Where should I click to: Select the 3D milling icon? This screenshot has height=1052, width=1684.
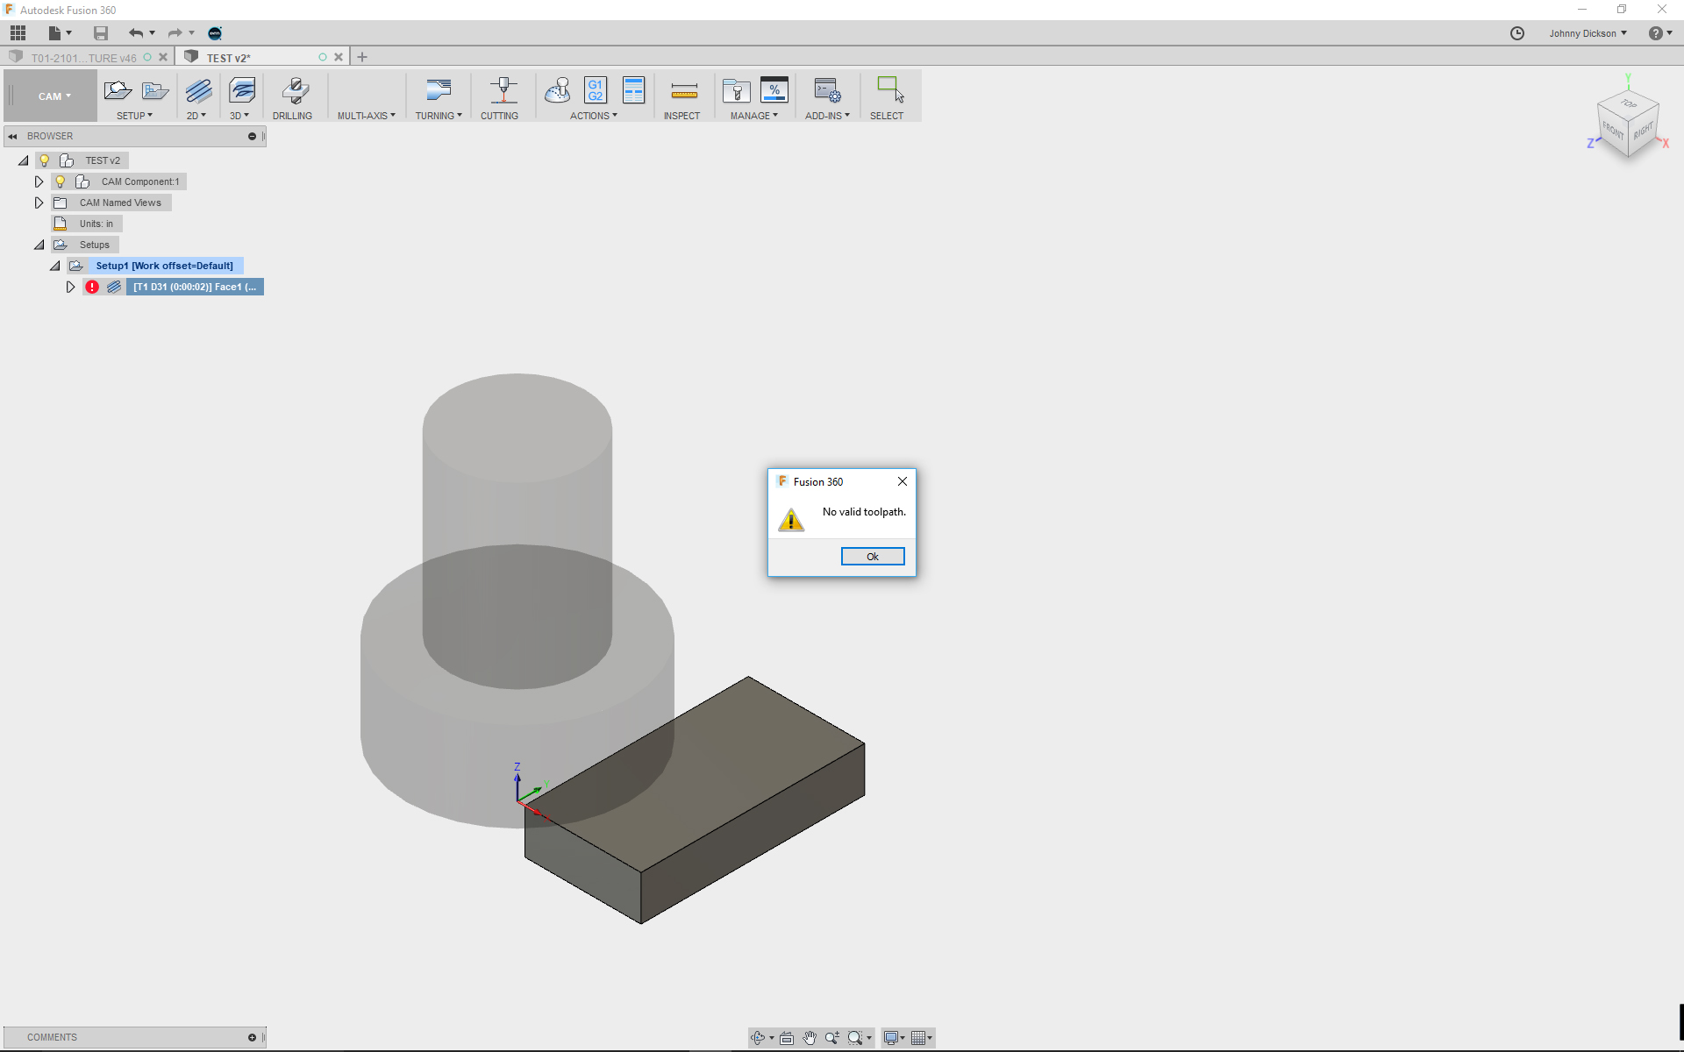[x=242, y=90]
